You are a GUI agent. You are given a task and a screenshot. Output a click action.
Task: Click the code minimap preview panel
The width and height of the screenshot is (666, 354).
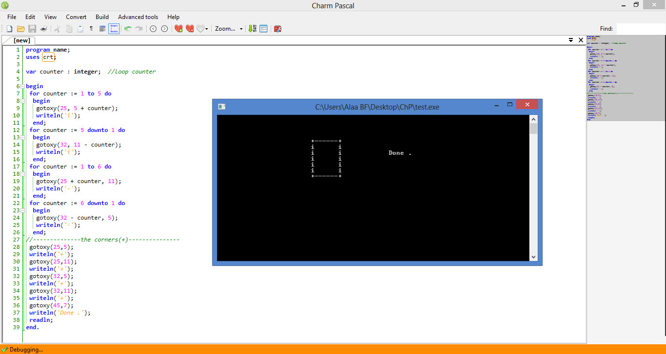(x=626, y=77)
